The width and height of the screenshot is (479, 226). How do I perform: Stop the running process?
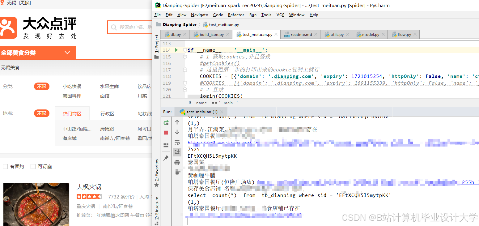(166, 133)
